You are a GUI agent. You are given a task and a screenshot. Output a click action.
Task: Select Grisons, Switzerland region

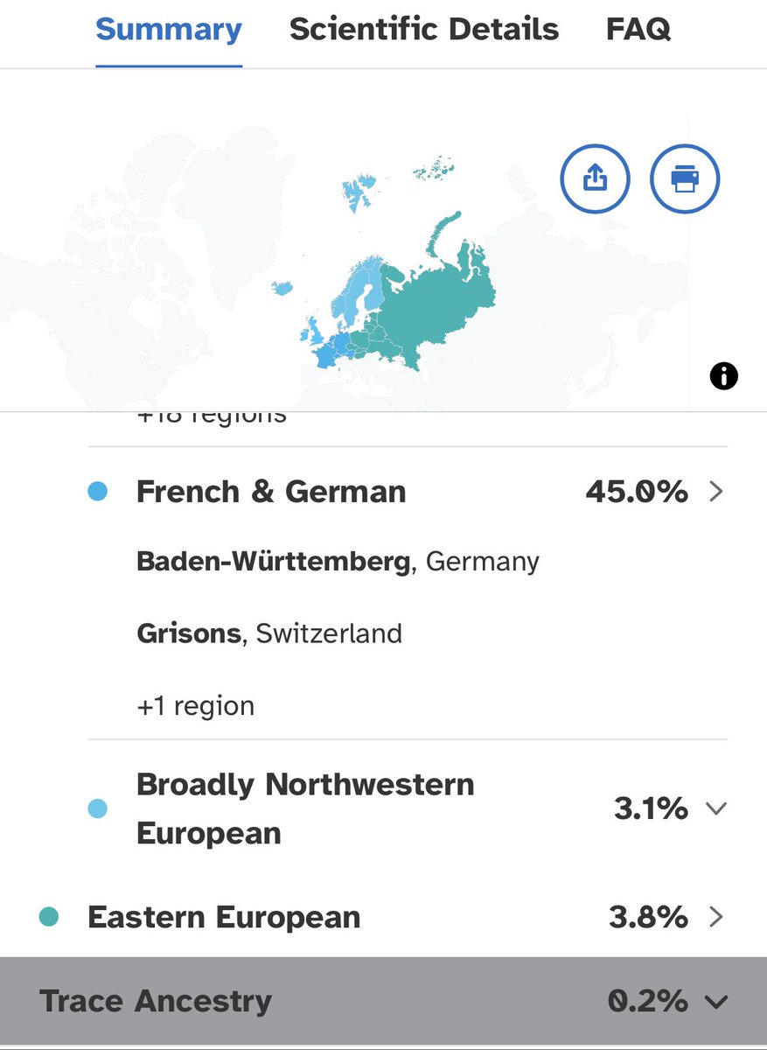tap(269, 633)
